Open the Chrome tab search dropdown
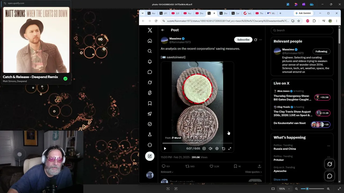Image resolution: width=344 pixels, height=193 pixels. point(142,13)
